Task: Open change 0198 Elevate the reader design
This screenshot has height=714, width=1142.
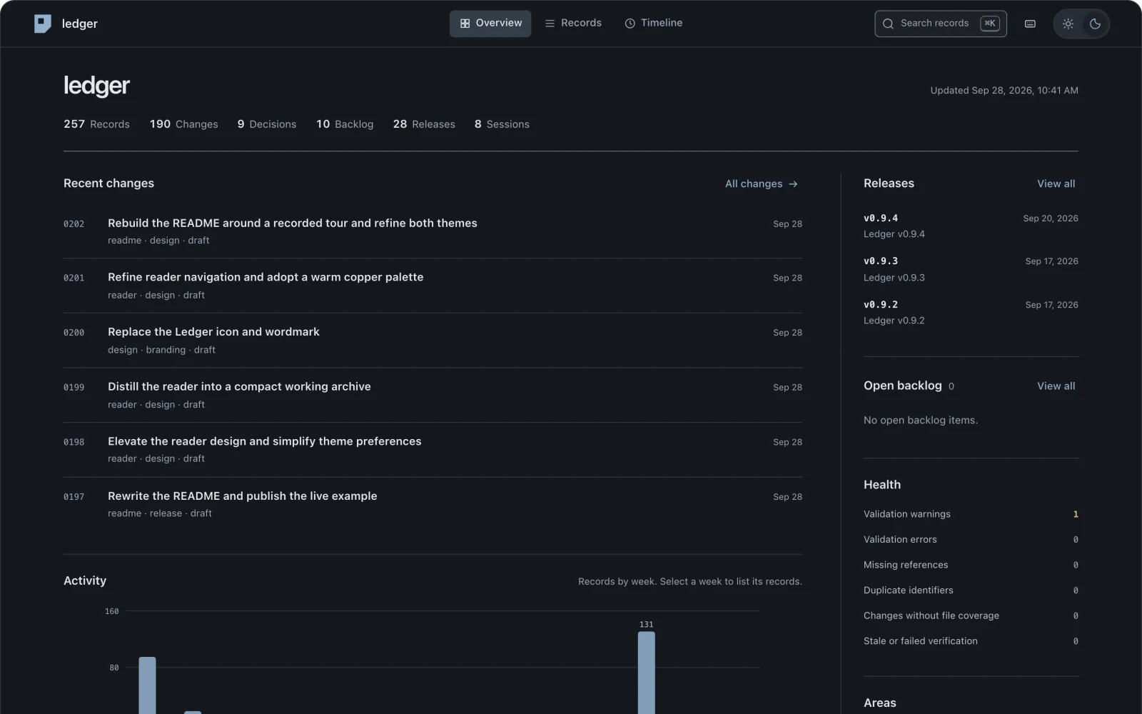Action: 433,450
